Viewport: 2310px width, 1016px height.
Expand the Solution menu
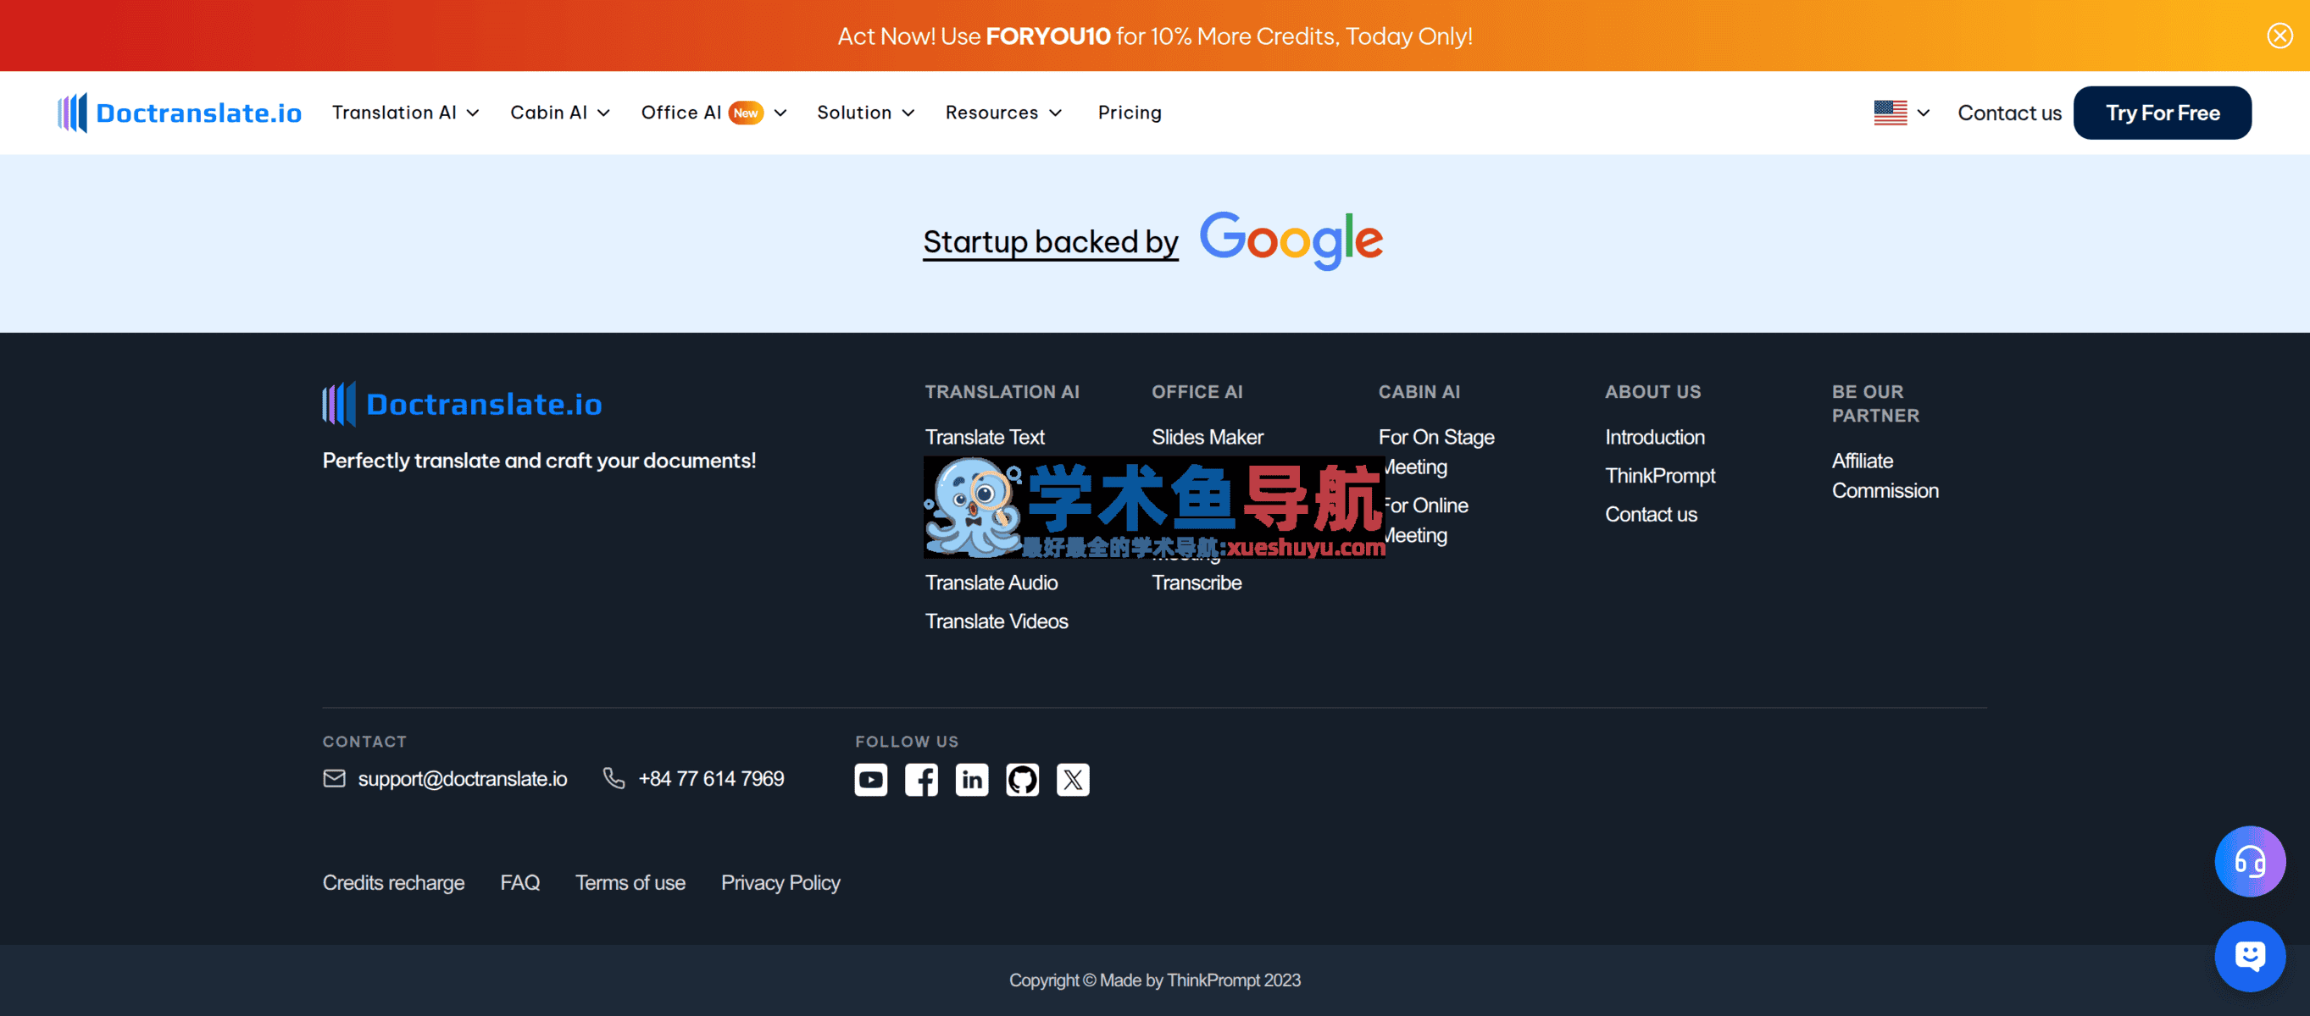(864, 113)
